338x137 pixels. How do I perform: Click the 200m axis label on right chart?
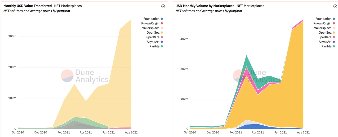[184, 69]
